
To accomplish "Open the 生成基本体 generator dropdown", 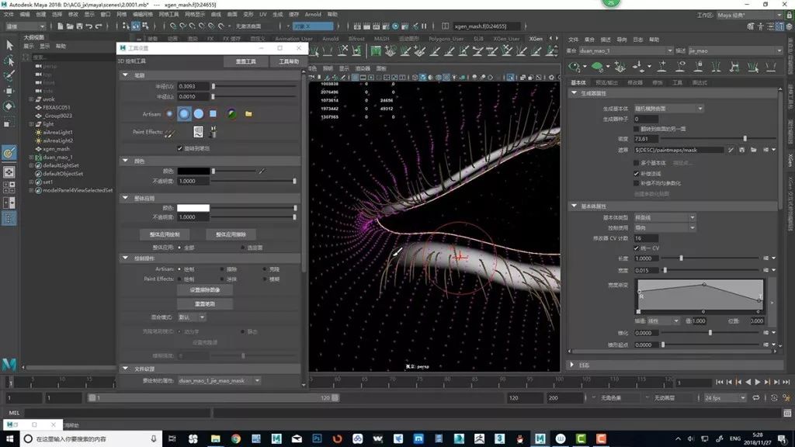I will pyautogui.click(x=668, y=109).
